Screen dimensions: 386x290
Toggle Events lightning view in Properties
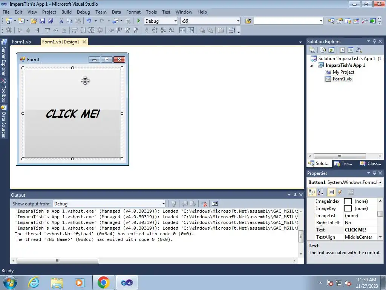coord(340,192)
